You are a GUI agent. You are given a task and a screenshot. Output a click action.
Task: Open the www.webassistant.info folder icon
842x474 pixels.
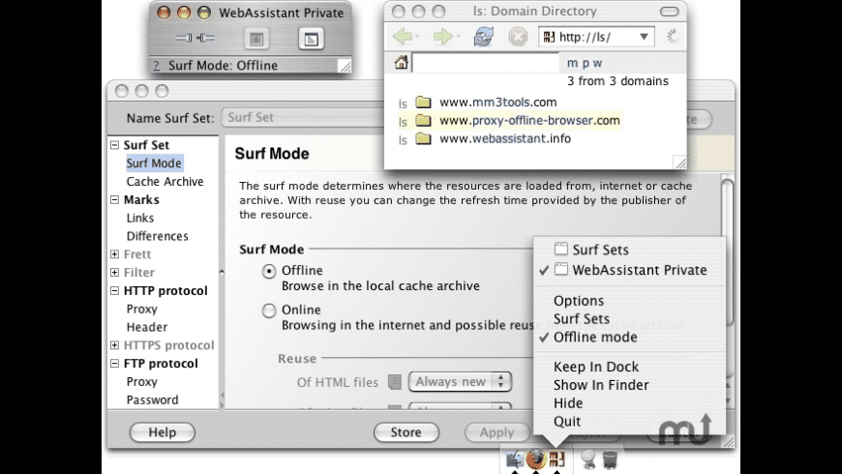(423, 138)
